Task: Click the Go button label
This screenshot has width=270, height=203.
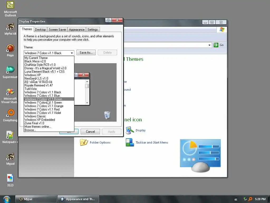Action: [x=221, y=45]
